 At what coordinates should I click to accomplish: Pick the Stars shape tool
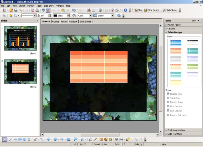click(82, 139)
